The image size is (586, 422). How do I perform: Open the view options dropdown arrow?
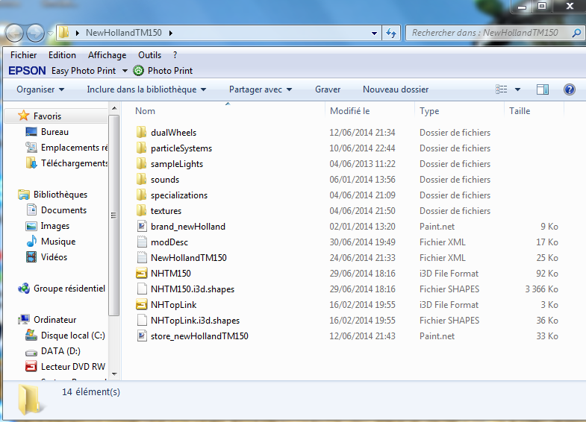517,89
